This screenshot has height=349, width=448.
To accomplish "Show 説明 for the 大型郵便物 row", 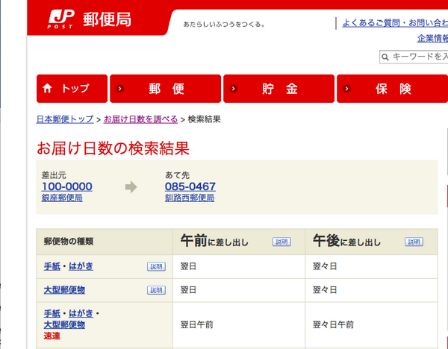I will tap(156, 290).
